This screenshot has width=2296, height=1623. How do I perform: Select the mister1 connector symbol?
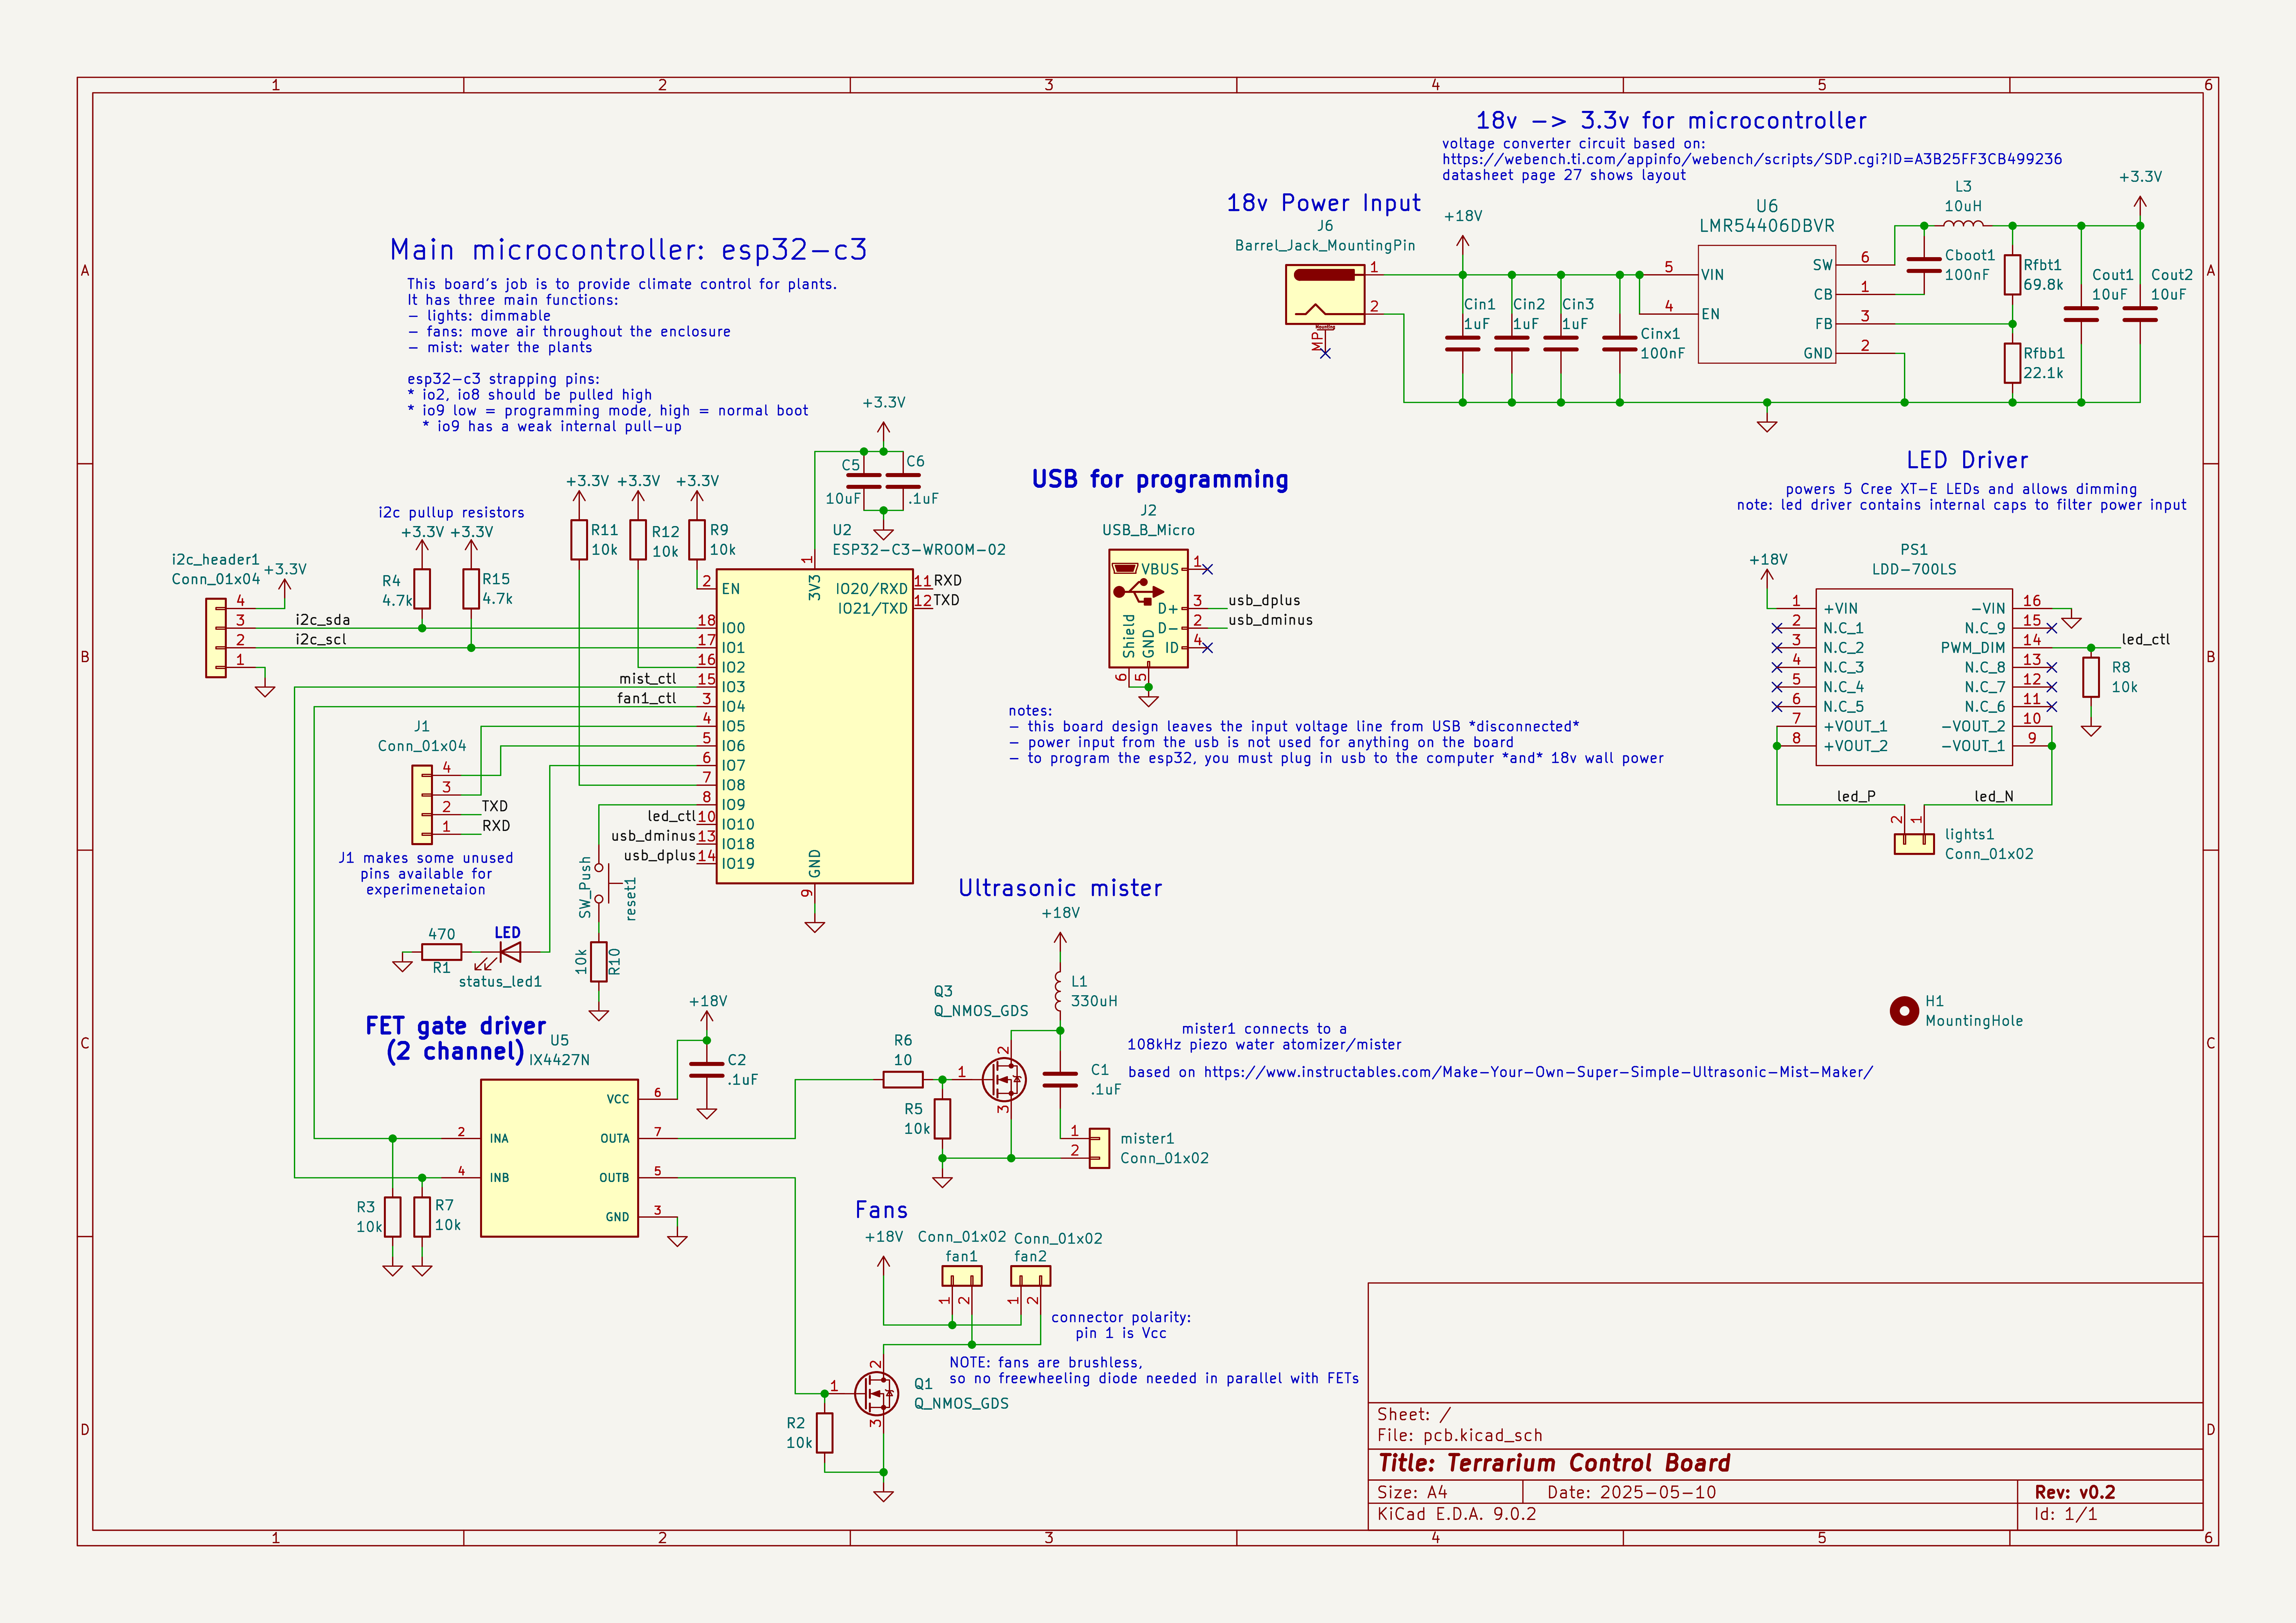pos(1099,1148)
